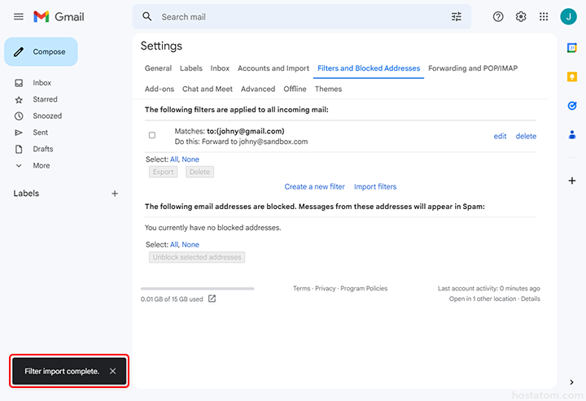Click the search options filter icon
586x401 pixels.
coord(456,16)
